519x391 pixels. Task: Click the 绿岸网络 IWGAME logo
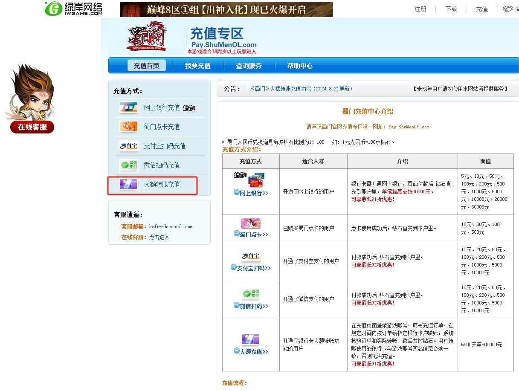click(73, 9)
